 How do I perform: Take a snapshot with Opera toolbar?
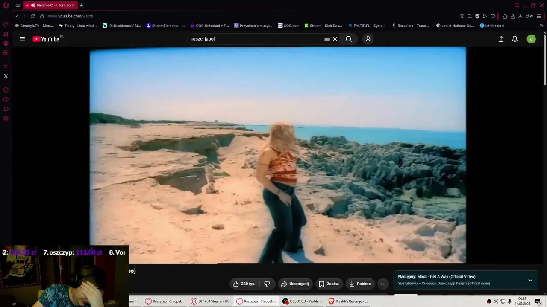470,16
